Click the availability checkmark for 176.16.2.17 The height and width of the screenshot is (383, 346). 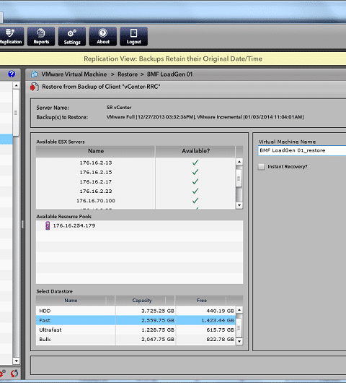195,181
